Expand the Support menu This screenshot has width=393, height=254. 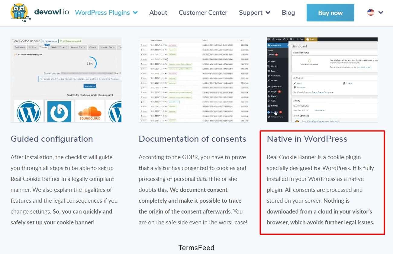click(x=254, y=13)
